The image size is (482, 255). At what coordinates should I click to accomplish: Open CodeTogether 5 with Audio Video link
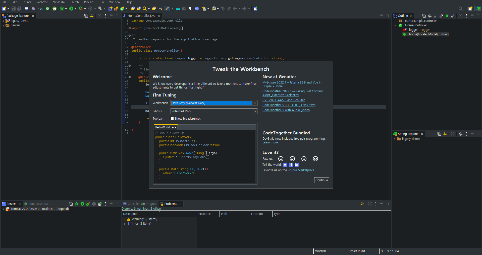pos(286,110)
